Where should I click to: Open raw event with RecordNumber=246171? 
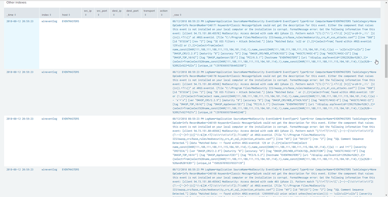point(275,44)
